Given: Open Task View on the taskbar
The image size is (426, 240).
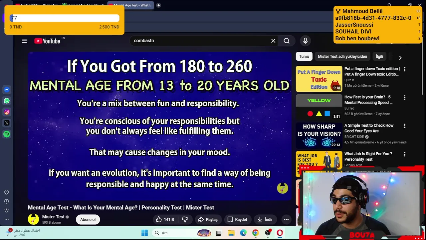Looking at the screenshot, I should tap(218, 233).
